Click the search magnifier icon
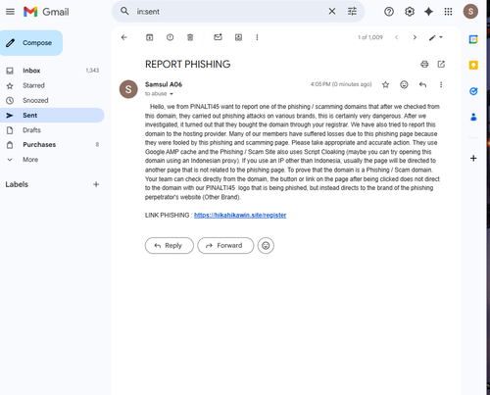Image resolution: width=490 pixels, height=395 pixels. point(124,12)
